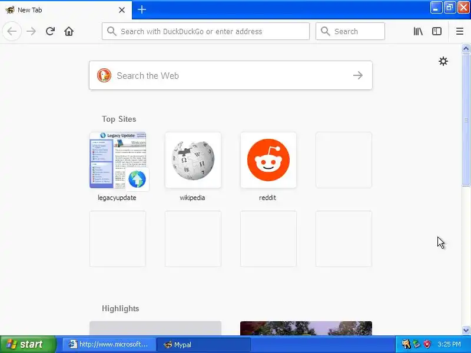Switch to the microsoft.com taskbar window
Viewport: 471px width, 353px height.
(110, 345)
